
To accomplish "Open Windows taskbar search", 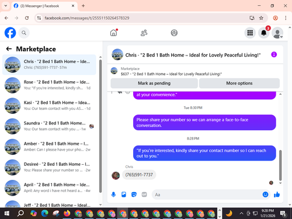I will (x=20, y=213).
